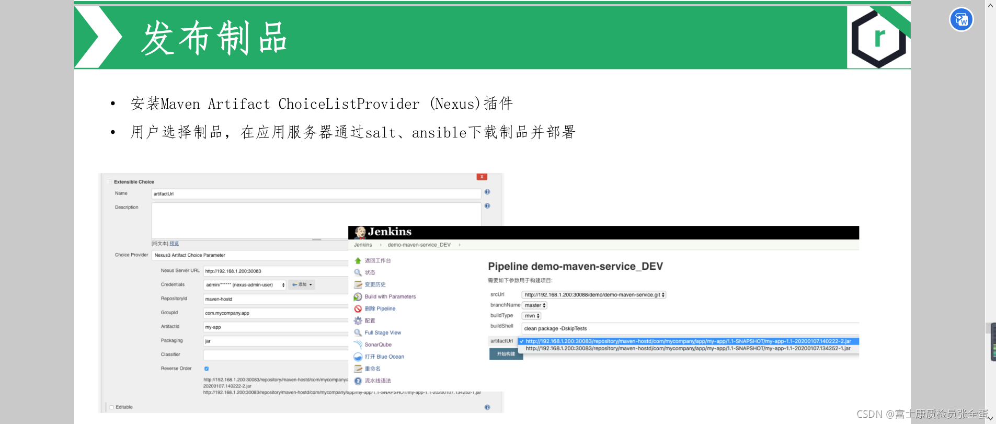Click the page scrollbar down arrow

pos(990,419)
